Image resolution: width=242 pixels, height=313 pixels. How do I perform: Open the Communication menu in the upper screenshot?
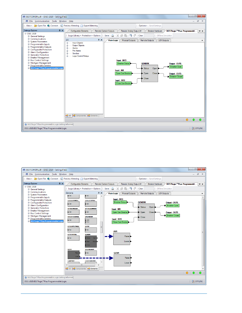[42, 21]
